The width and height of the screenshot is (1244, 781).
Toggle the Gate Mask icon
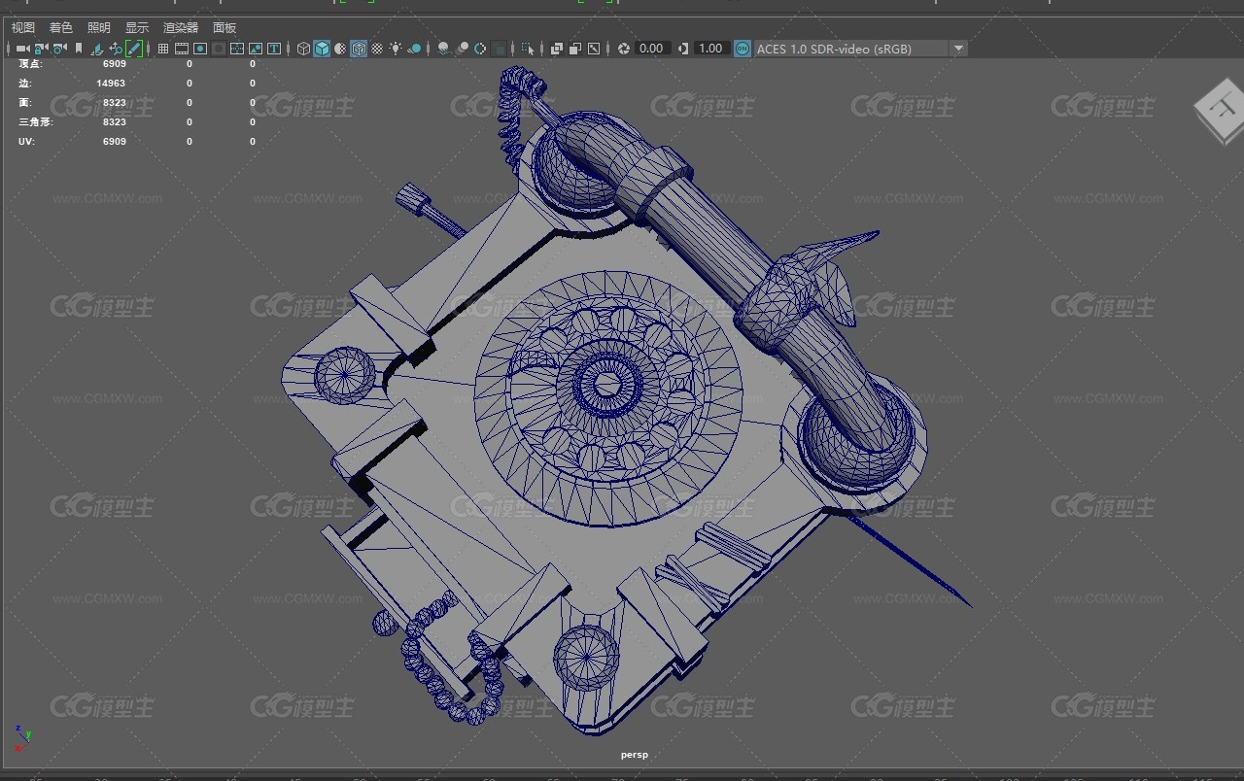[x=219, y=49]
